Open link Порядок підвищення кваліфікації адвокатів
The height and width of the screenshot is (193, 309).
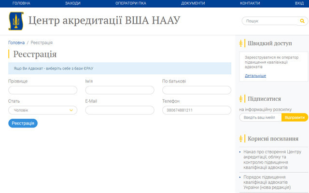tap(267, 182)
